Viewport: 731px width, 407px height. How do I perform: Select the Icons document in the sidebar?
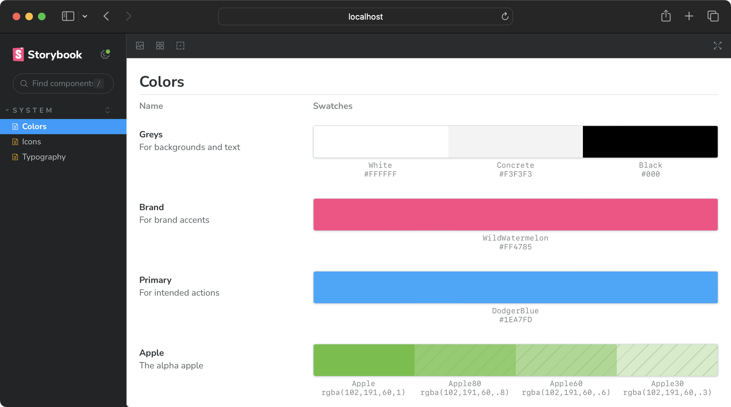coord(31,141)
